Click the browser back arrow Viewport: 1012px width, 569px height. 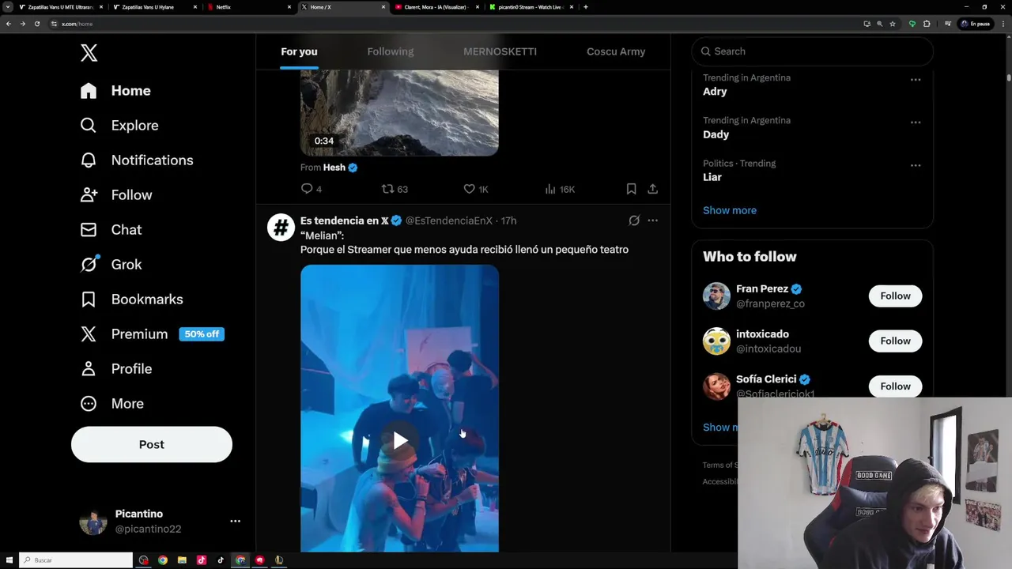(9, 24)
